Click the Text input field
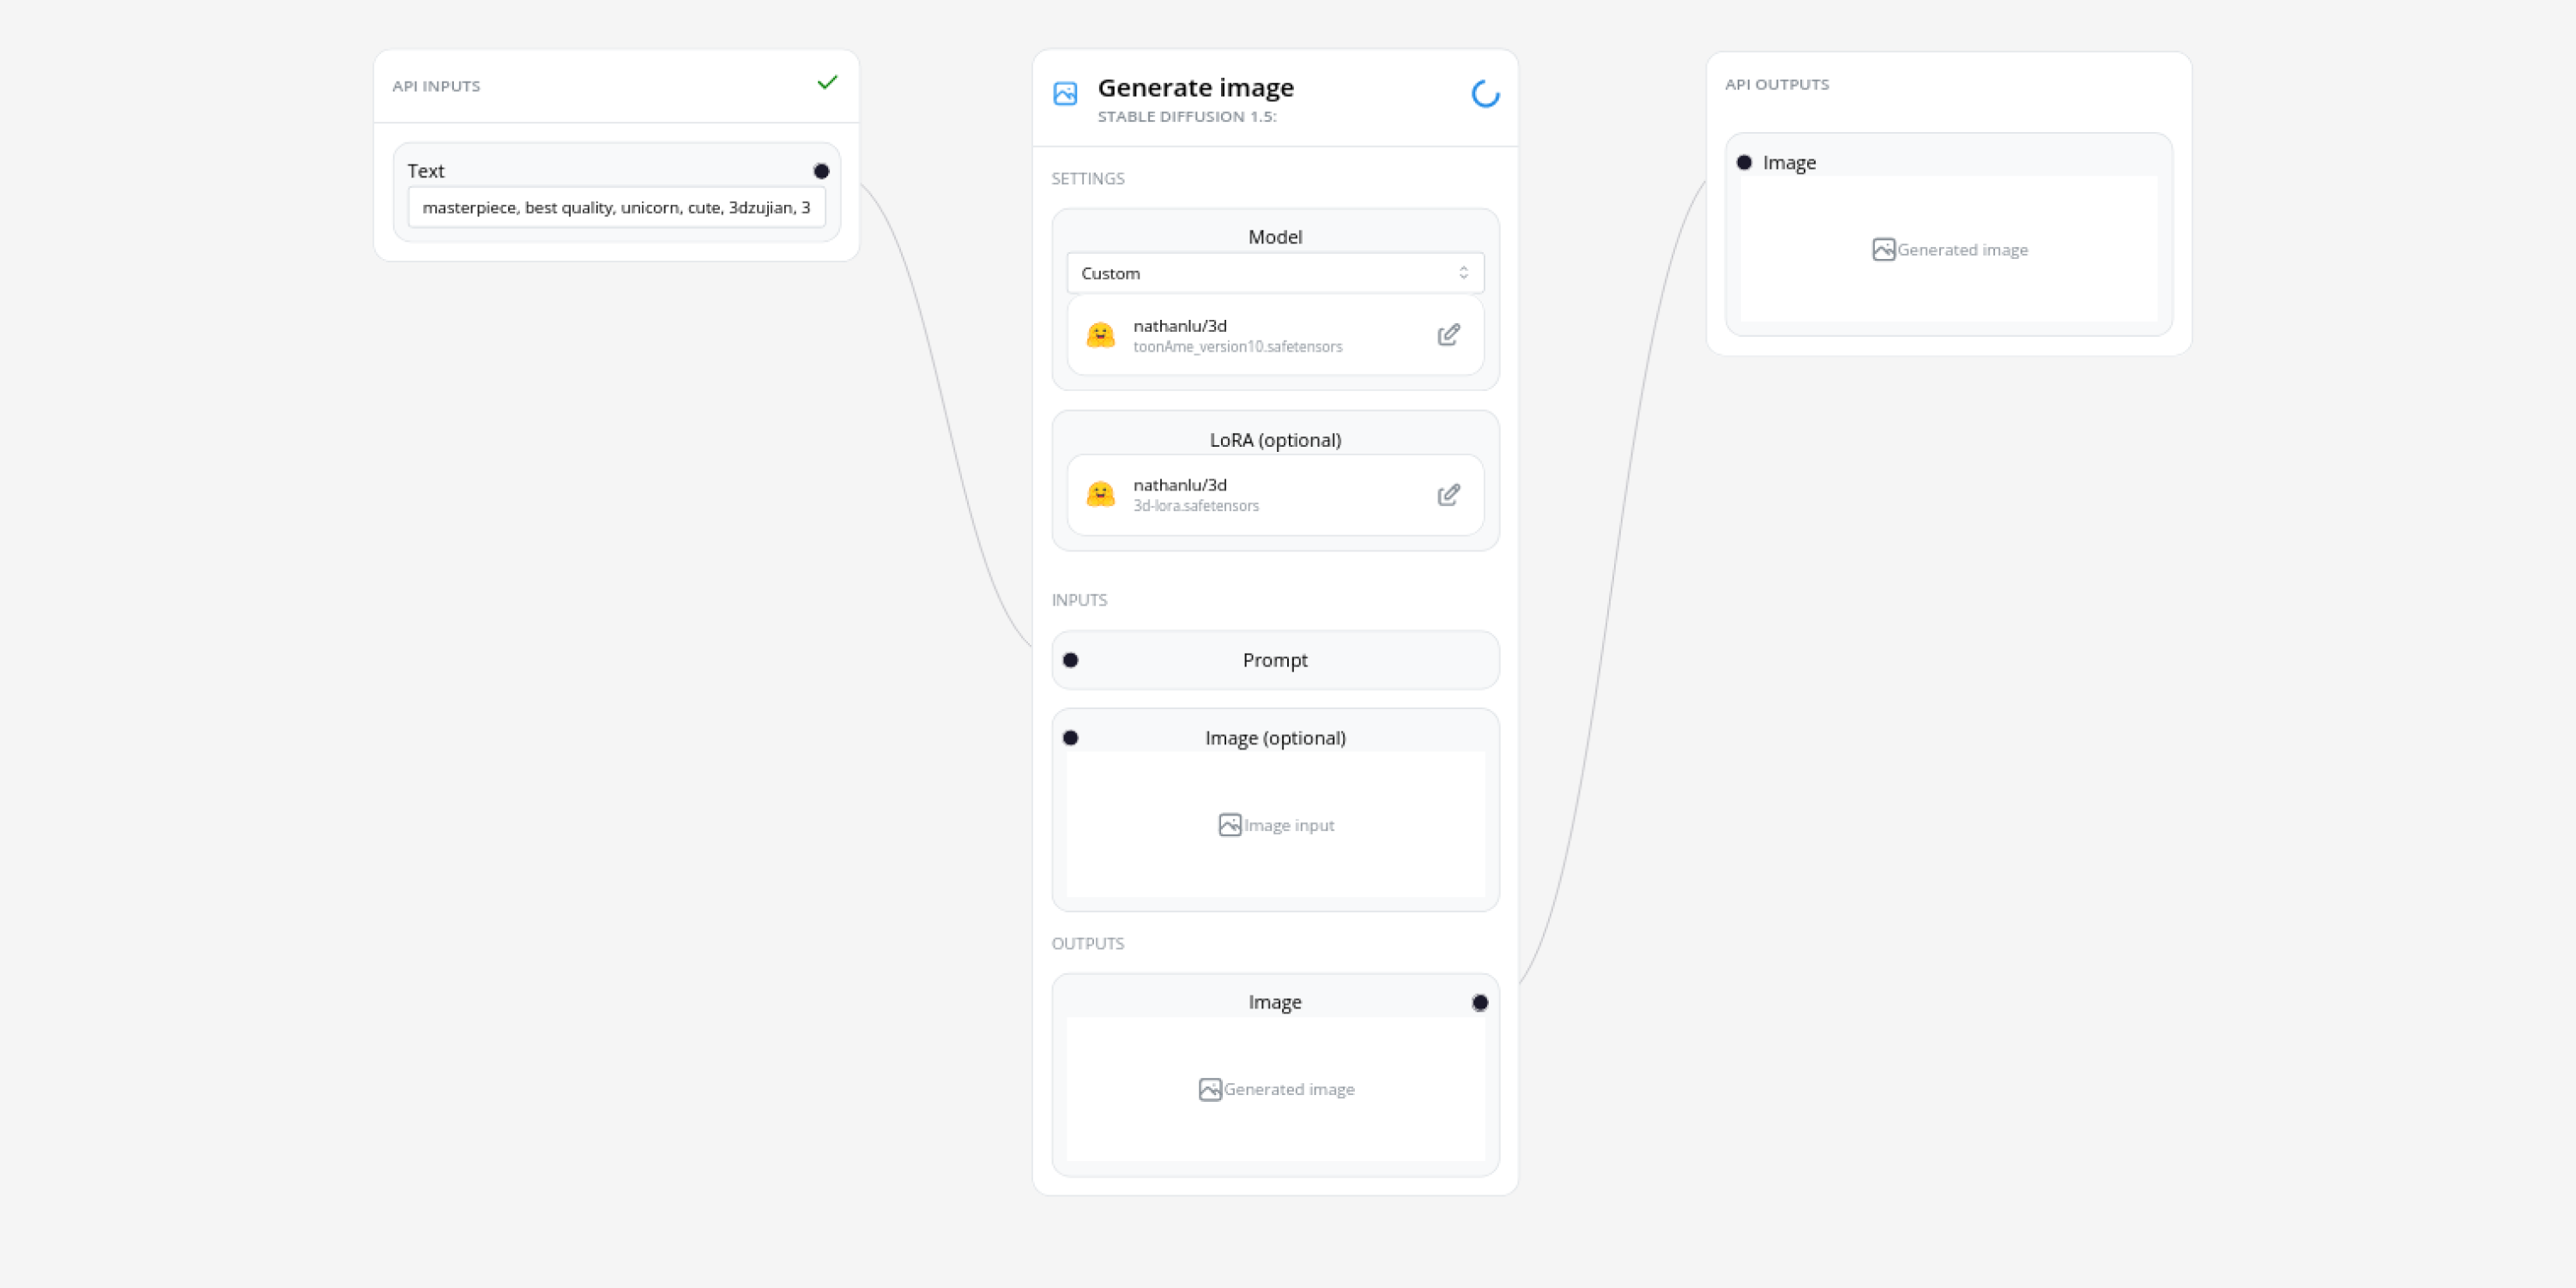This screenshot has width=2576, height=1288. [616, 207]
